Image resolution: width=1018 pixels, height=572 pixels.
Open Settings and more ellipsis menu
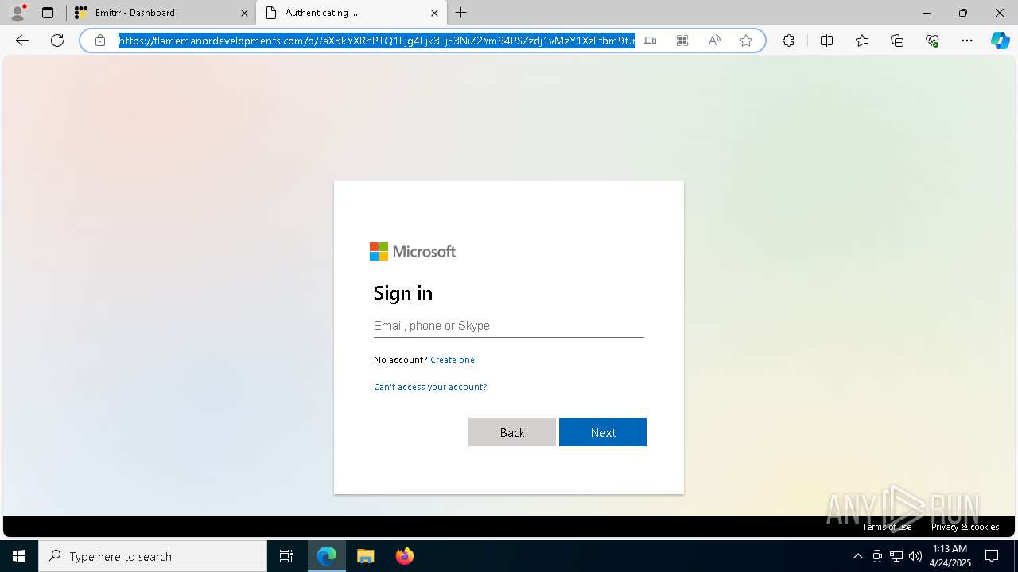coord(967,41)
